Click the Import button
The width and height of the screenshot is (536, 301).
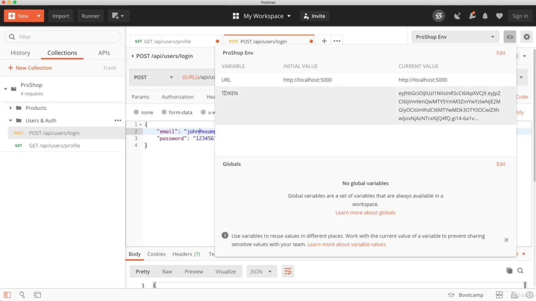pyautogui.click(x=61, y=16)
